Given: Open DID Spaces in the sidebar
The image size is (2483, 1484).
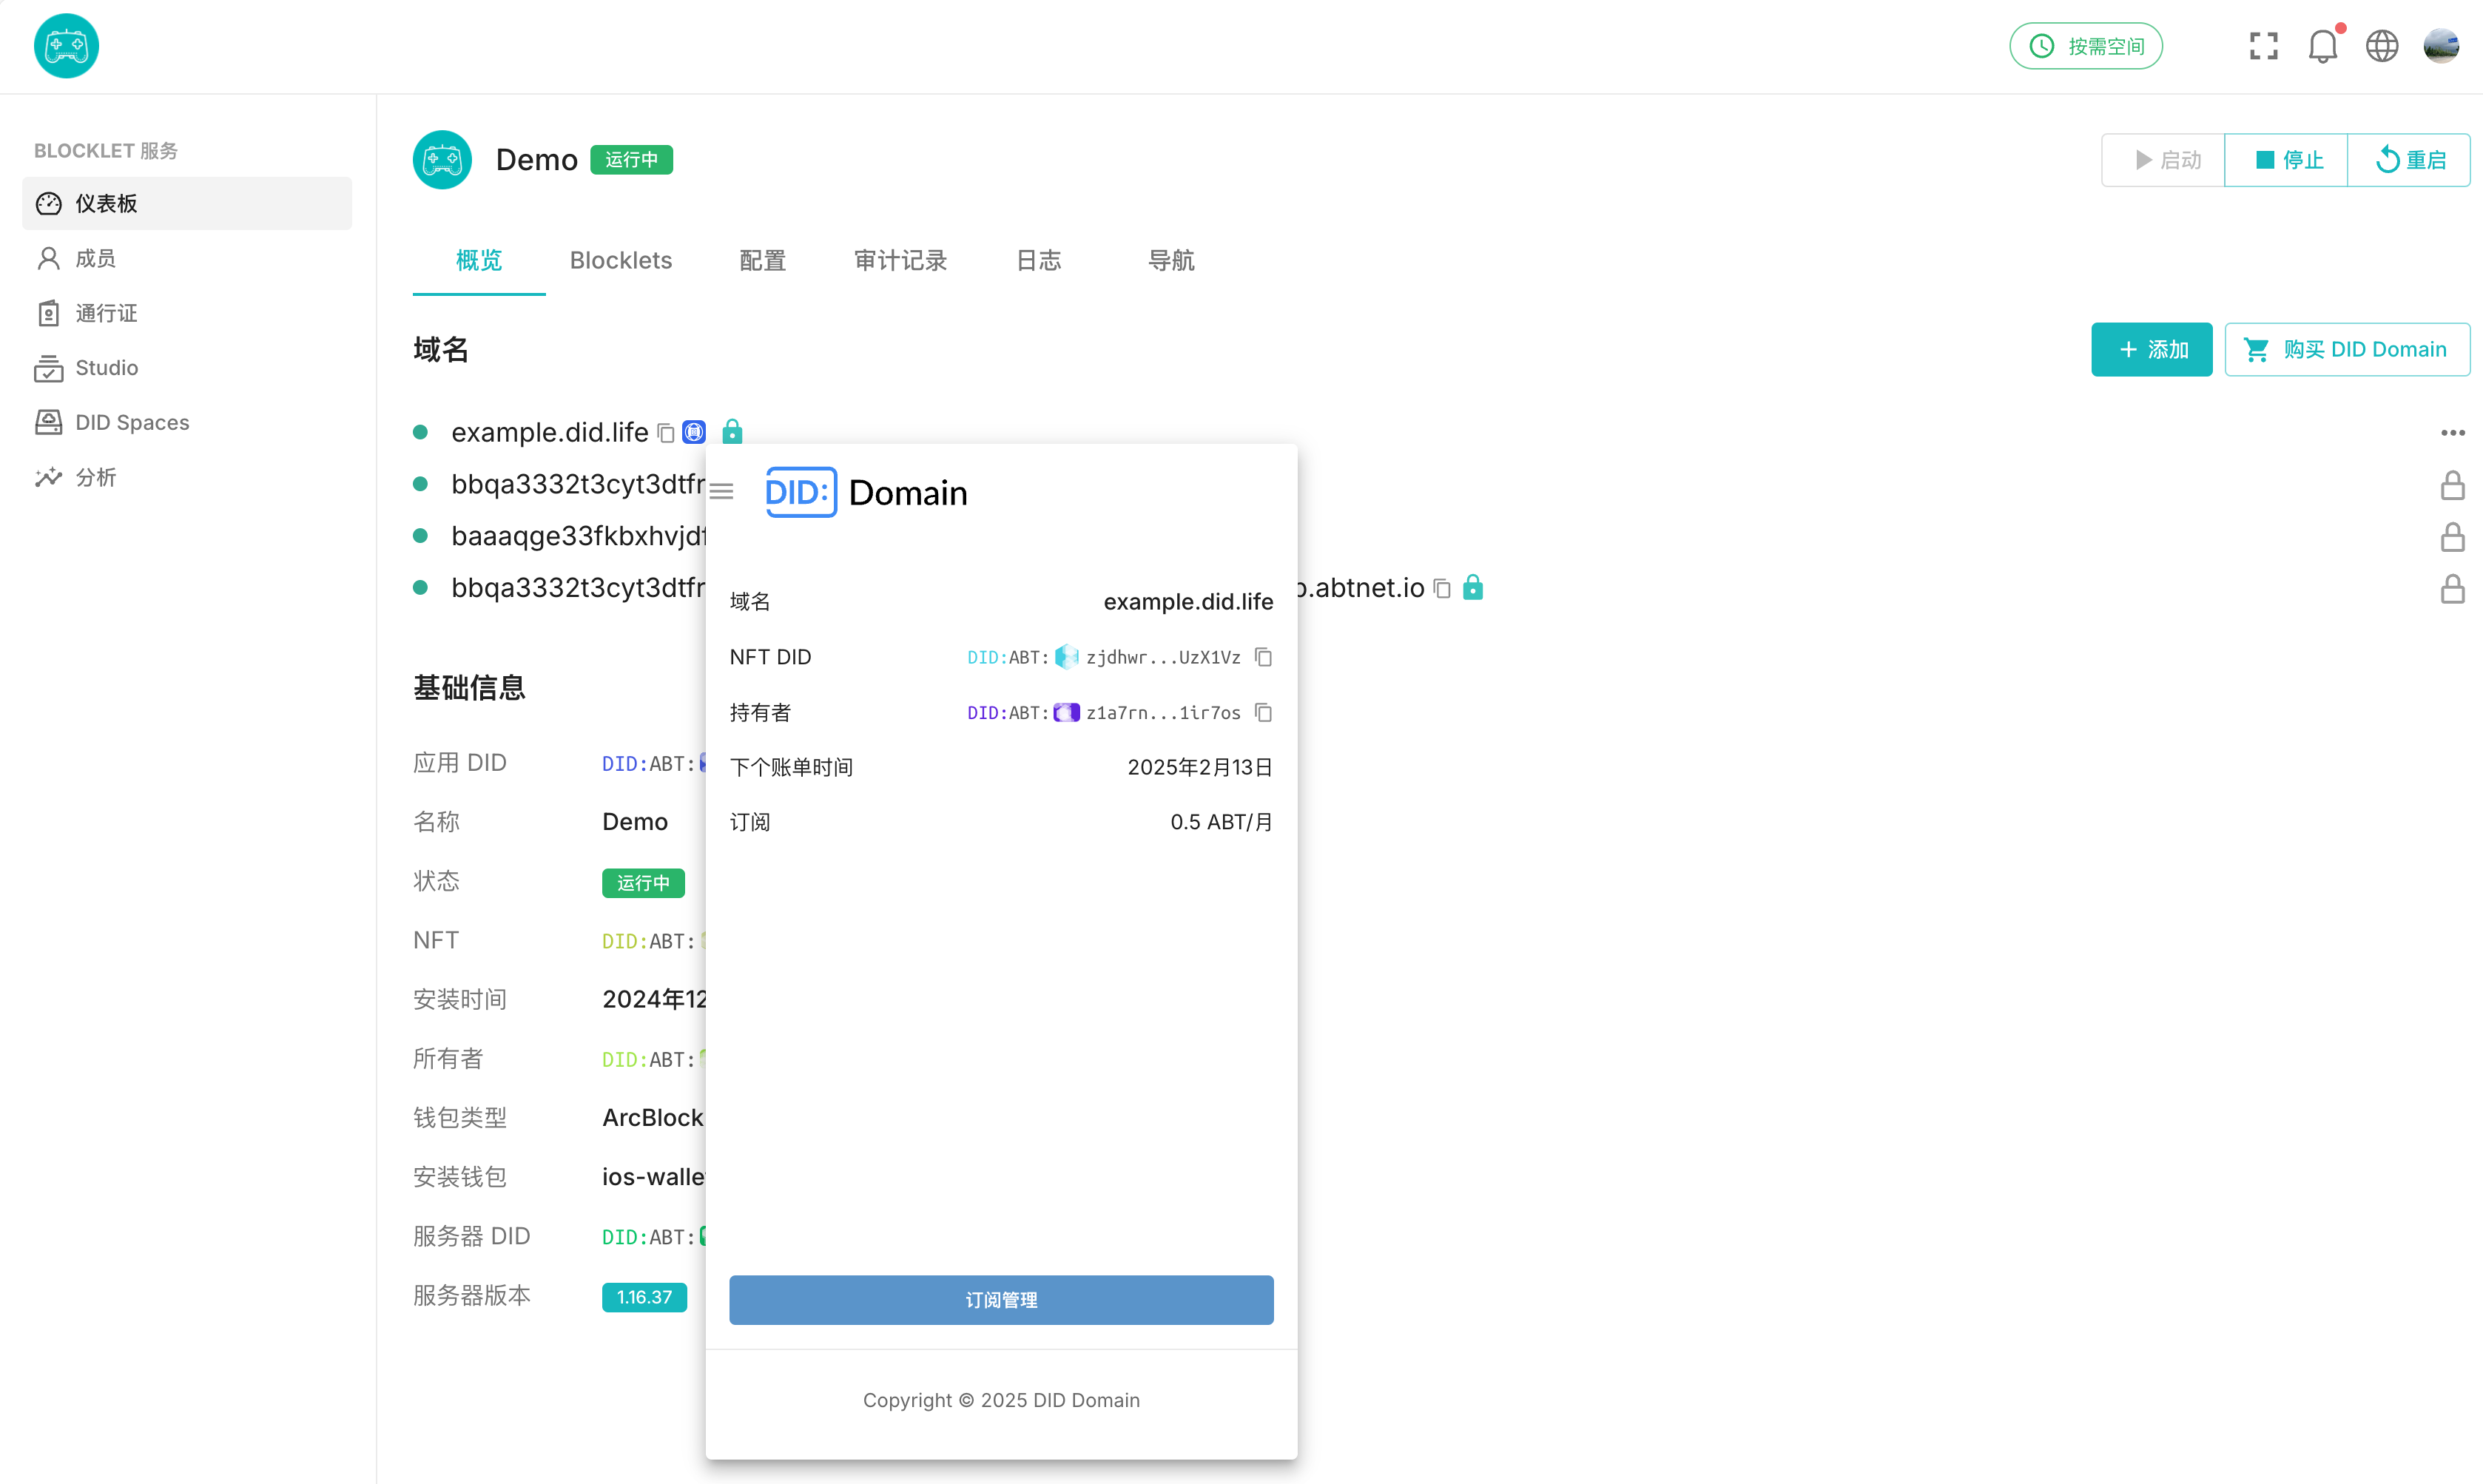Looking at the screenshot, I should pyautogui.click(x=131, y=423).
